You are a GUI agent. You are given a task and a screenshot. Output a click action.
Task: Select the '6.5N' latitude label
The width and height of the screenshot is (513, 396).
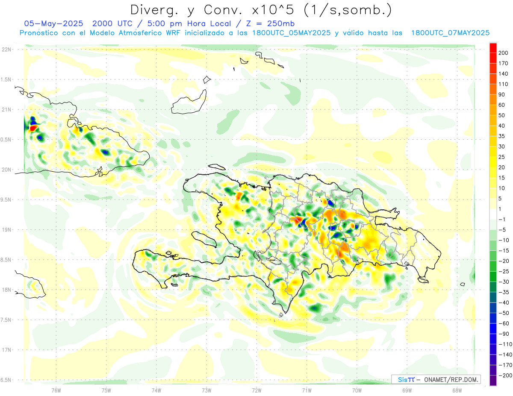6,380
